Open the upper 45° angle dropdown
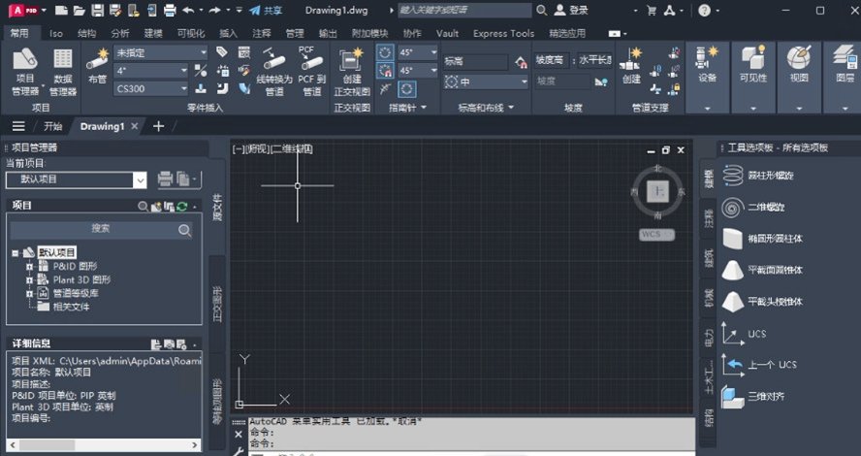 pos(433,52)
